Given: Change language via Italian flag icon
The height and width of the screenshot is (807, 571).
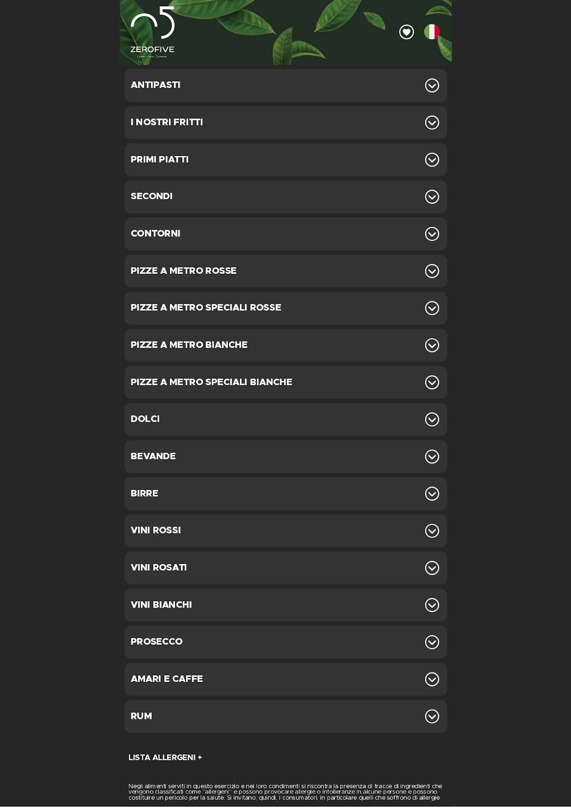Looking at the screenshot, I should pos(432,32).
